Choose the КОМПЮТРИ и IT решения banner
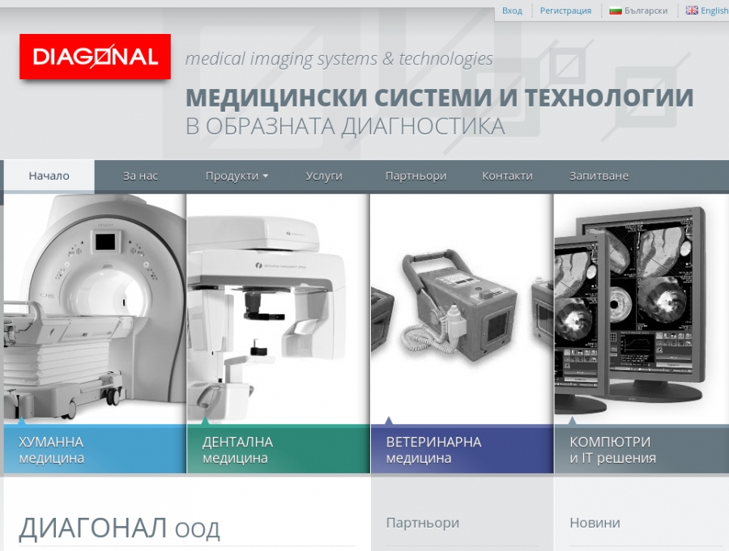 641,450
